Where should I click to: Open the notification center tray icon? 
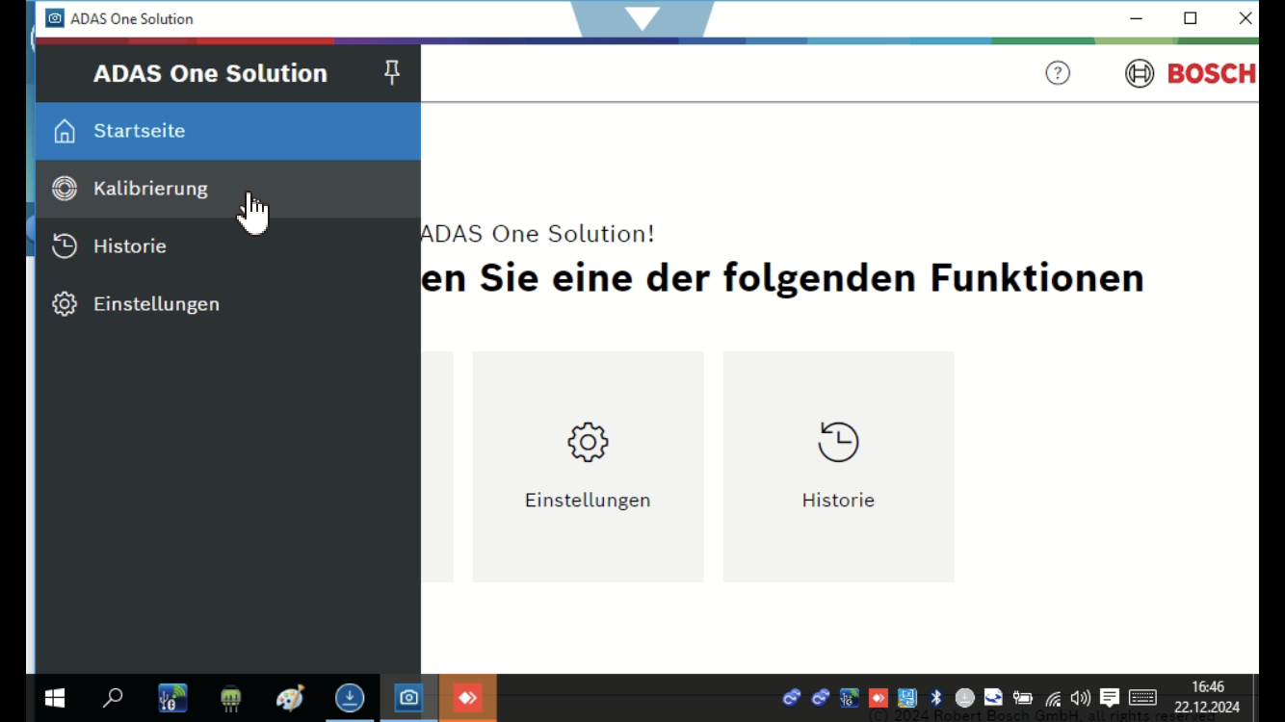click(x=1110, y=698)
